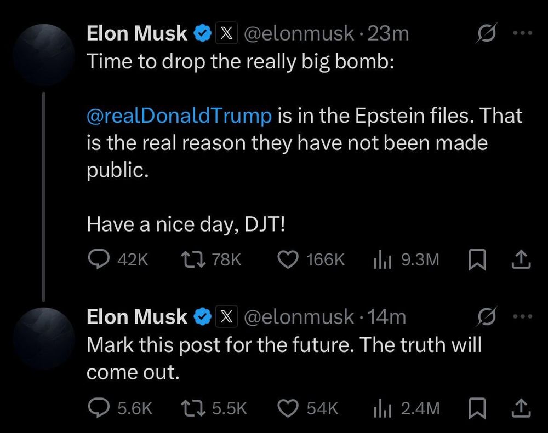548x433 pixels.
Task: Open Grok explanation icon on the first tweet
Action: pos(487,32)
